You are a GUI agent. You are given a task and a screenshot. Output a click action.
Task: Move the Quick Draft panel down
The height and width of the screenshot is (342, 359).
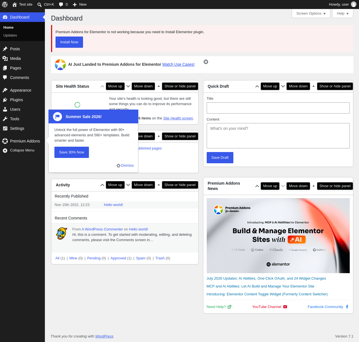coord(283,86)
